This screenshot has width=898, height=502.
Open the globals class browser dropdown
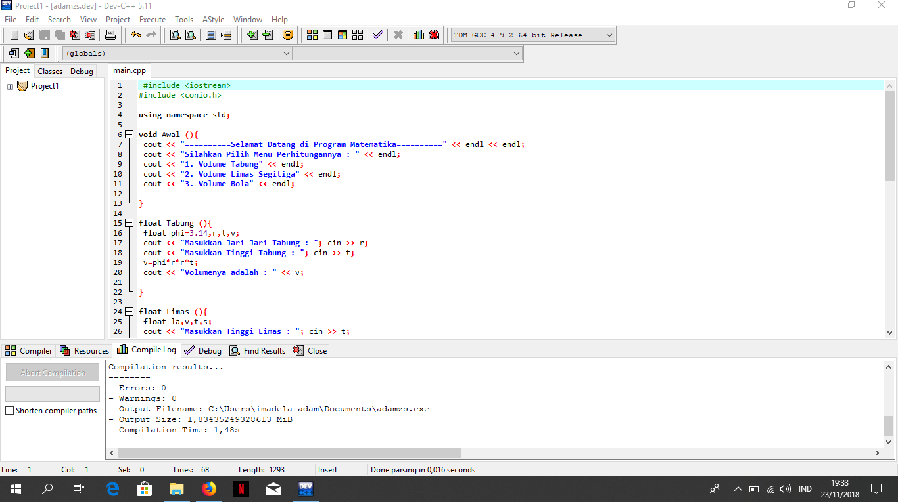coord(285,53)
